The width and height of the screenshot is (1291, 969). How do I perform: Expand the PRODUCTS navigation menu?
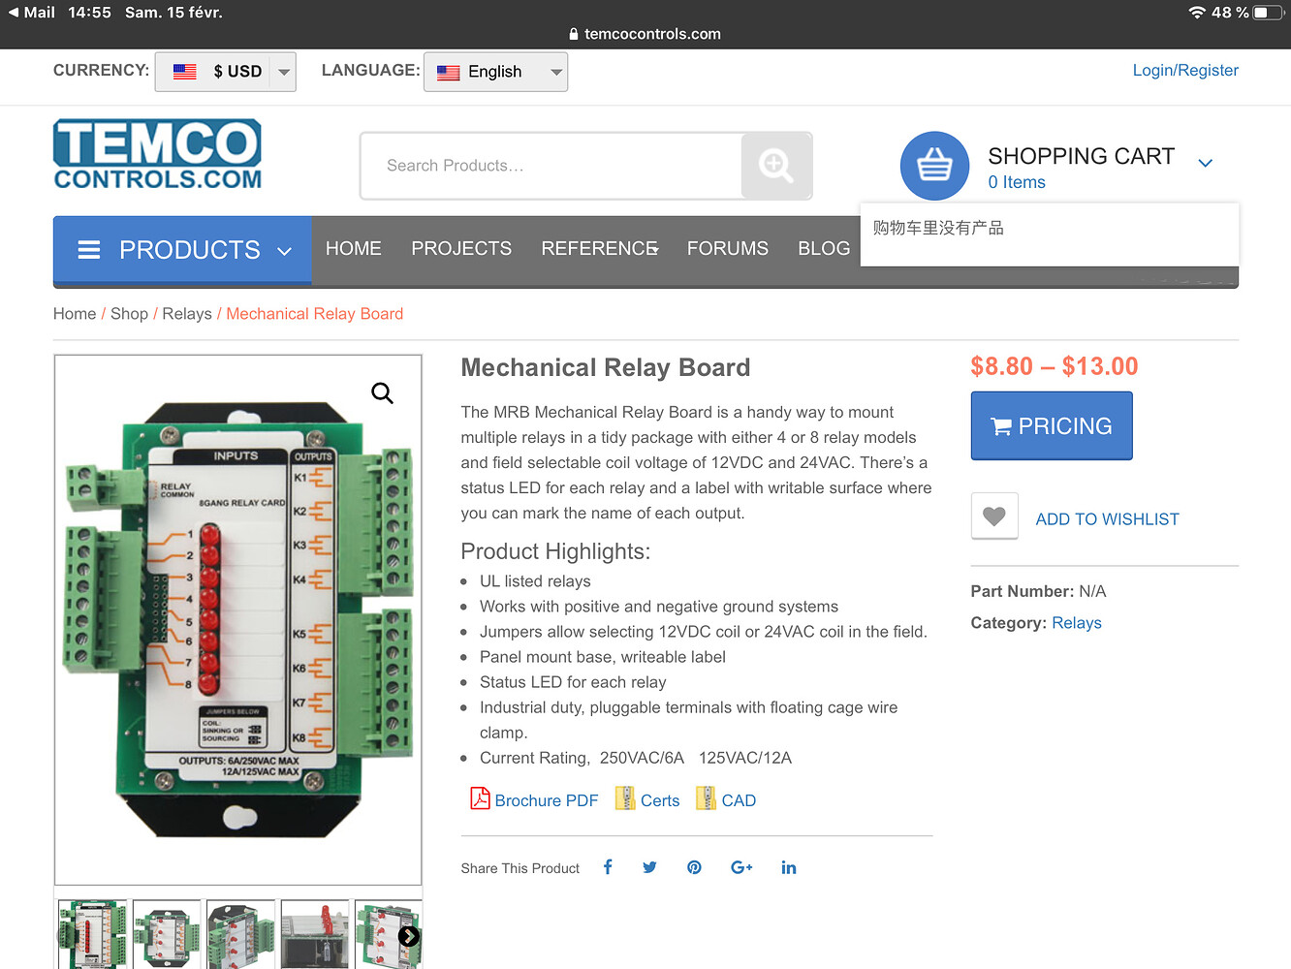coord(182,250)
